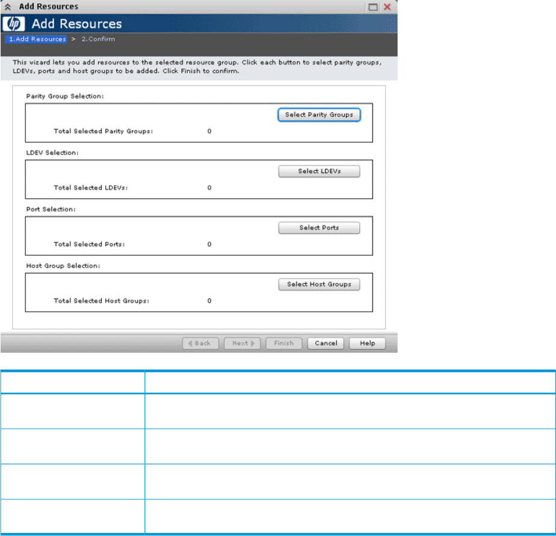
Task: Click Select Host Groups button
Action: pos(319,284)
